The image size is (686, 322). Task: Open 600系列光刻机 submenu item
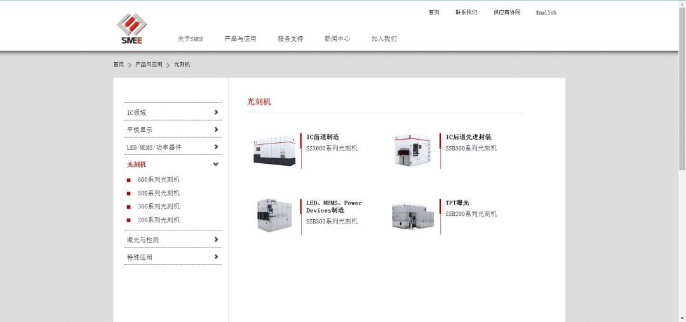158,179
